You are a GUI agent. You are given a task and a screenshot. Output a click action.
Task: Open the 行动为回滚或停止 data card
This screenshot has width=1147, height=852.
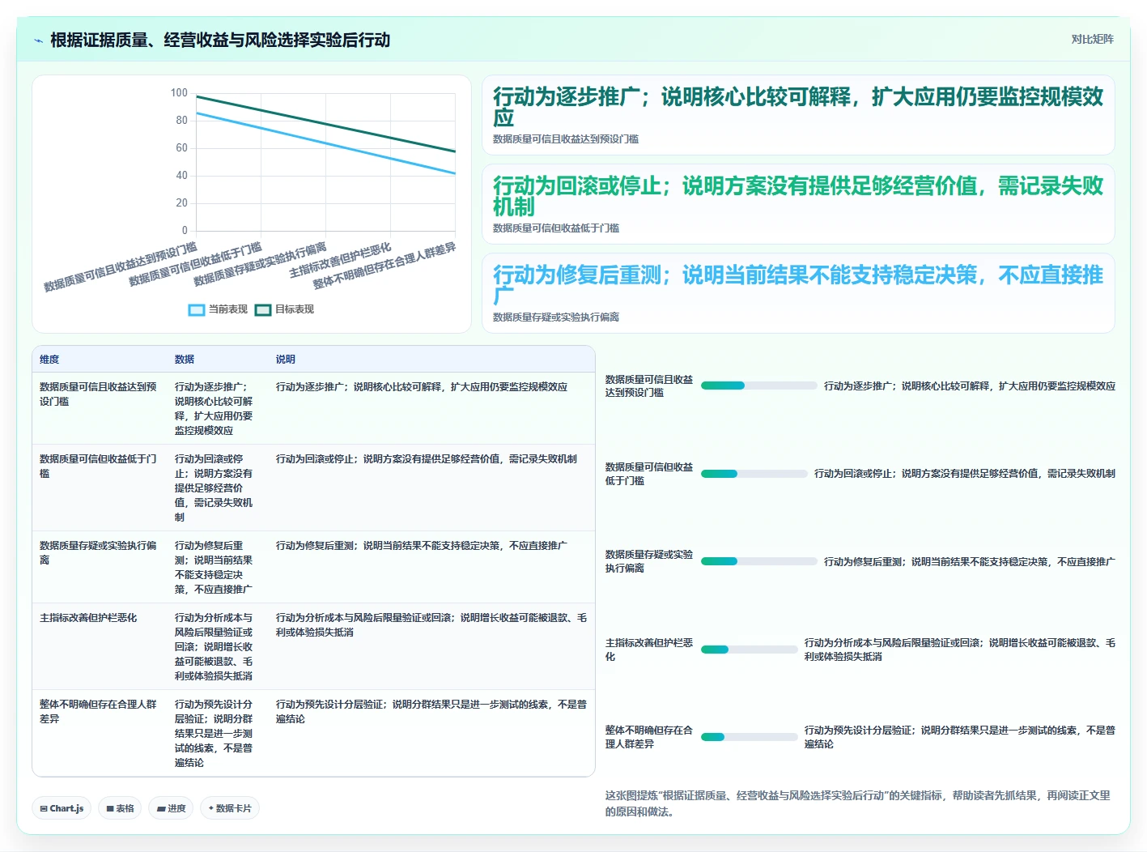click(x=798, y=204)
